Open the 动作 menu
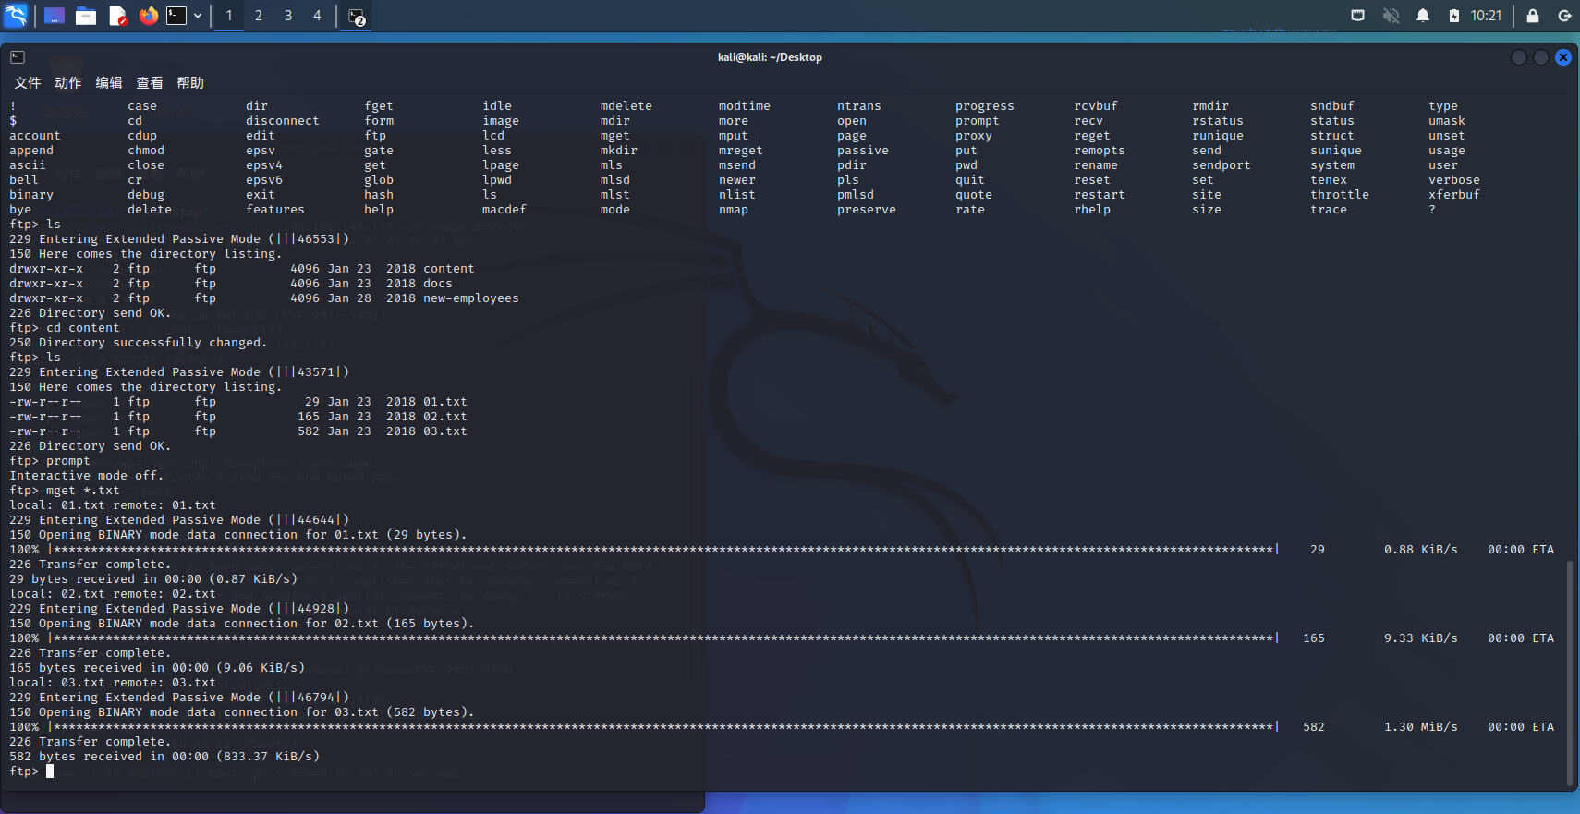 pyautogui.click(x=68, y=83)
